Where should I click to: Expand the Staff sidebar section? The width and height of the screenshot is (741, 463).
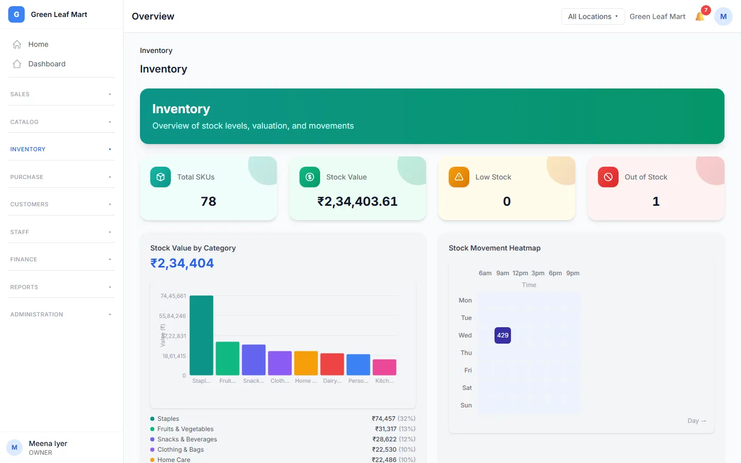(x=62, y=232)
